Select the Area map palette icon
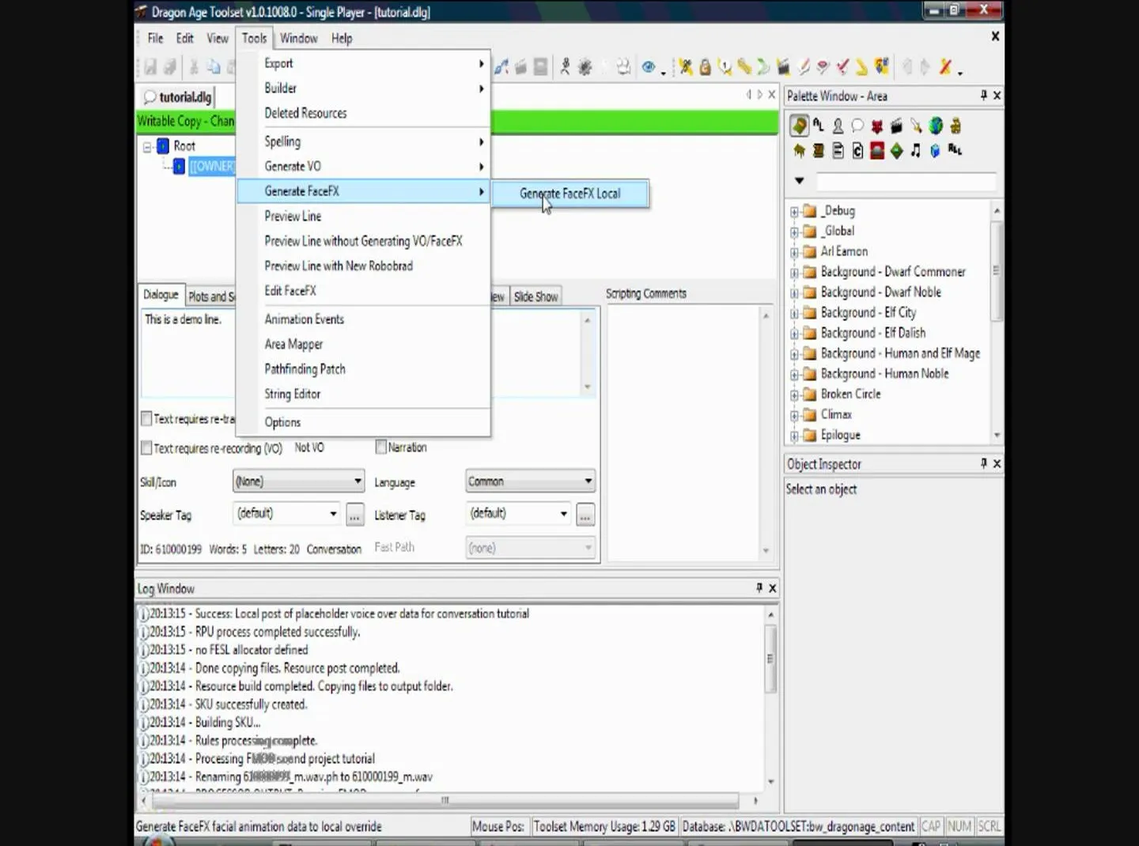1139x846 pixels. tap(799, 126)
